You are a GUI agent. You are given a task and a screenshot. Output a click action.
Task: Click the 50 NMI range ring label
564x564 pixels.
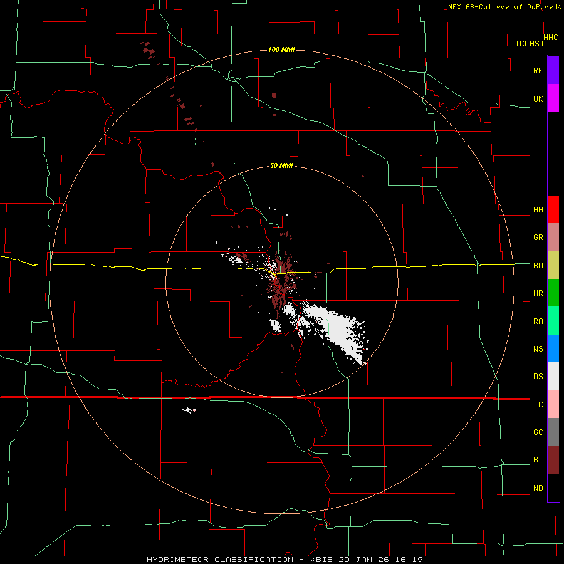pos(281,165)
